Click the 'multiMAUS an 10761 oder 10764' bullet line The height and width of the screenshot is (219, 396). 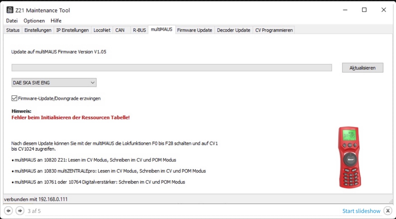(98, 182)
